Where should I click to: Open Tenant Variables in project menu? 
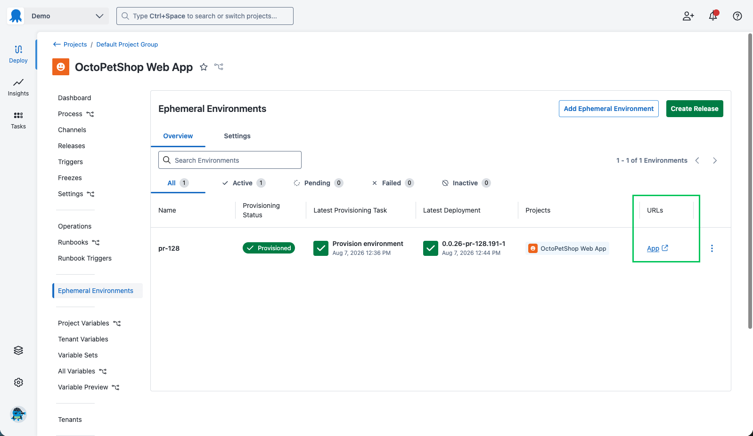(x=83, y=339)
